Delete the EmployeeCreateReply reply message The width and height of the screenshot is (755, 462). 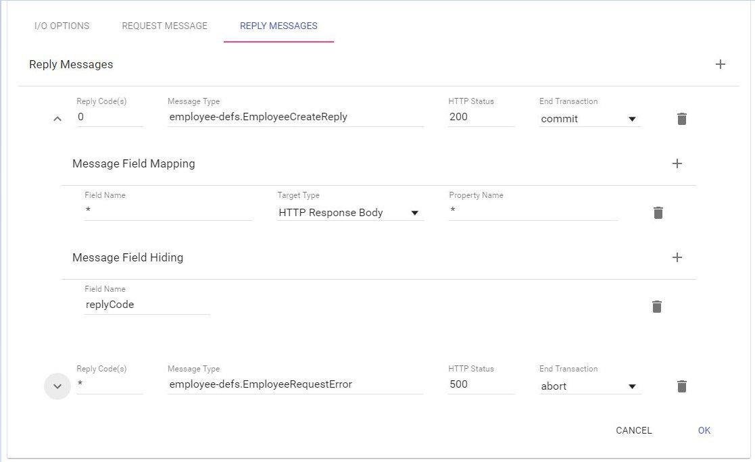(681, 119)
